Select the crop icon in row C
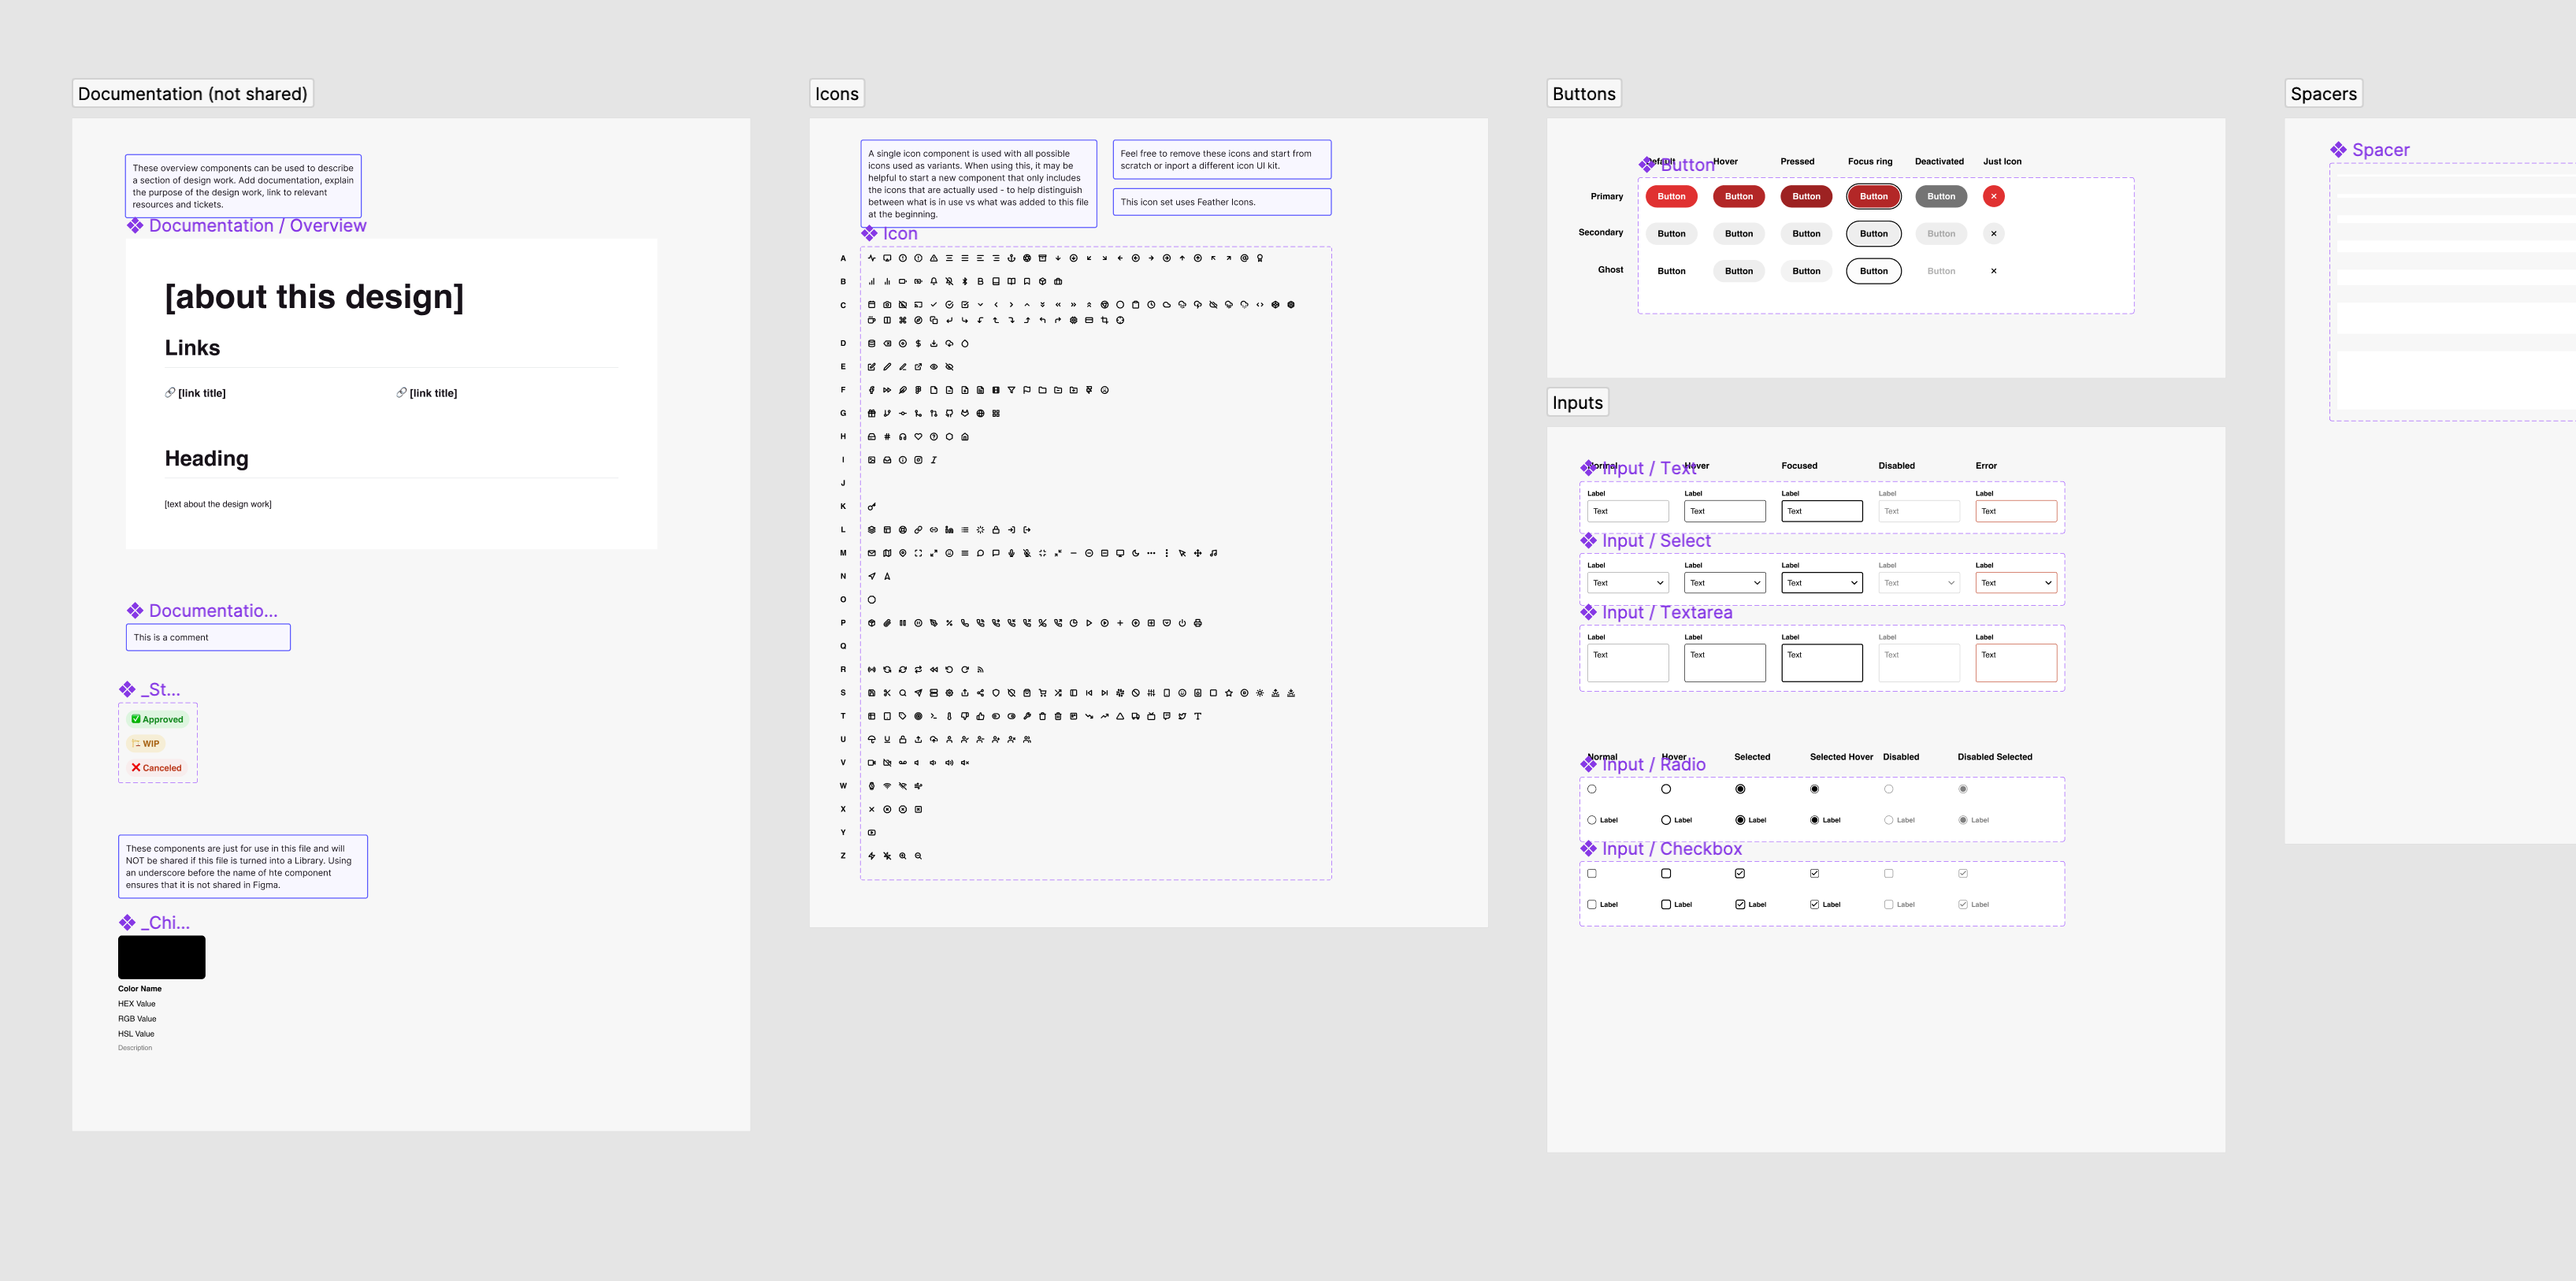The image size is (2576, 1281). (1105, 321)
